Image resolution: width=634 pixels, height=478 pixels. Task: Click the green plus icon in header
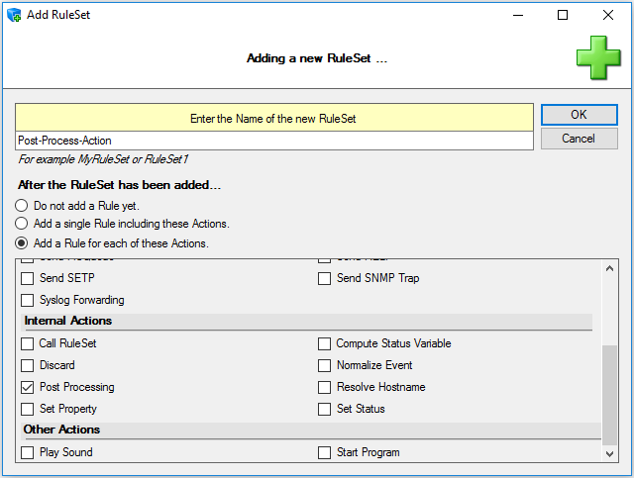[597, 57]
